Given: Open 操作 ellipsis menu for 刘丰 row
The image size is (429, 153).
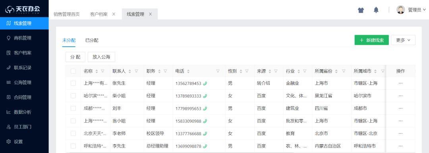Looking at the screenshot, I should tap(400, 108).
